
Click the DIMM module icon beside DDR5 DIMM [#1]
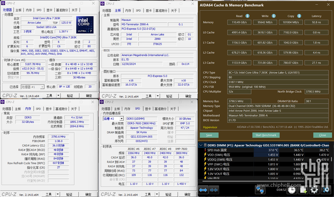(x=205, y=145)
